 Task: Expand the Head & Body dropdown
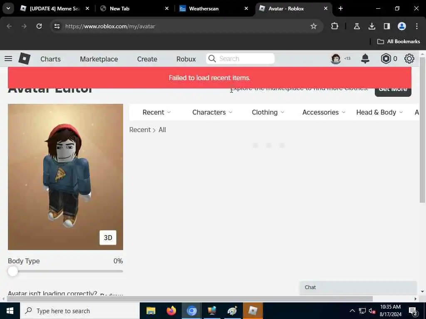tap(379, 112)
